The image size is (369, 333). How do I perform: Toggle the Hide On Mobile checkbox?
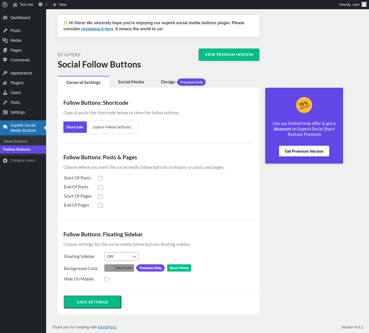pyautogui.click(x=107, y=279)
